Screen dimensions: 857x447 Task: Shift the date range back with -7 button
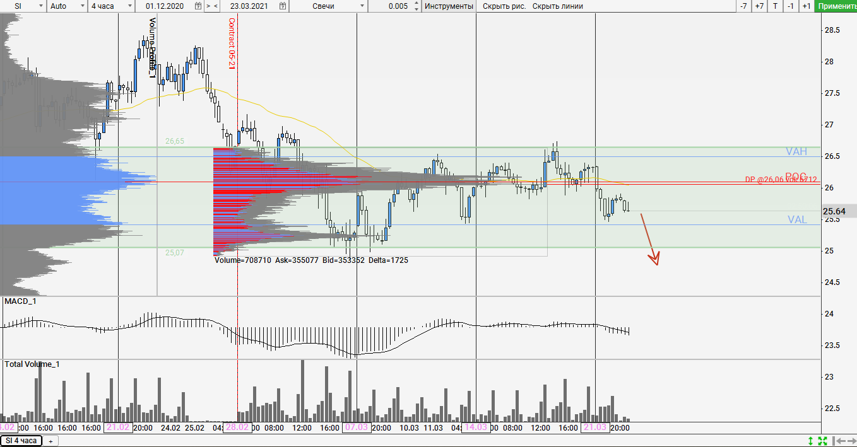[744, 6]
